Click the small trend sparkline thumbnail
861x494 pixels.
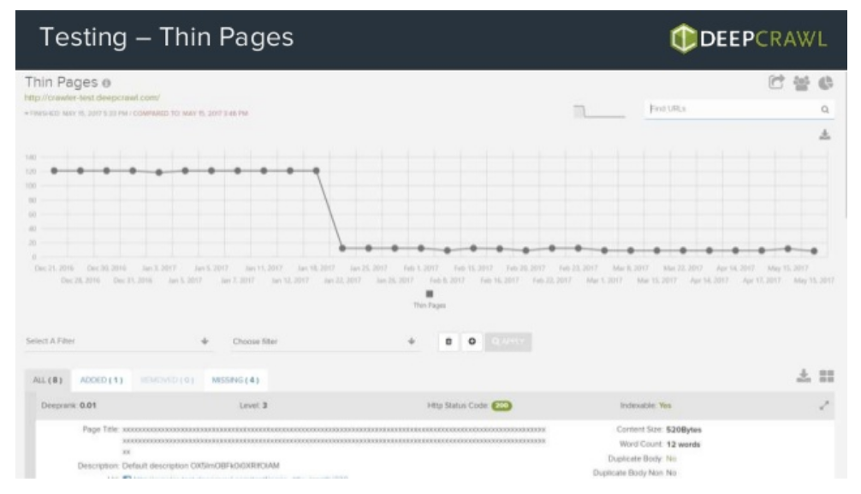pos(599,111)
